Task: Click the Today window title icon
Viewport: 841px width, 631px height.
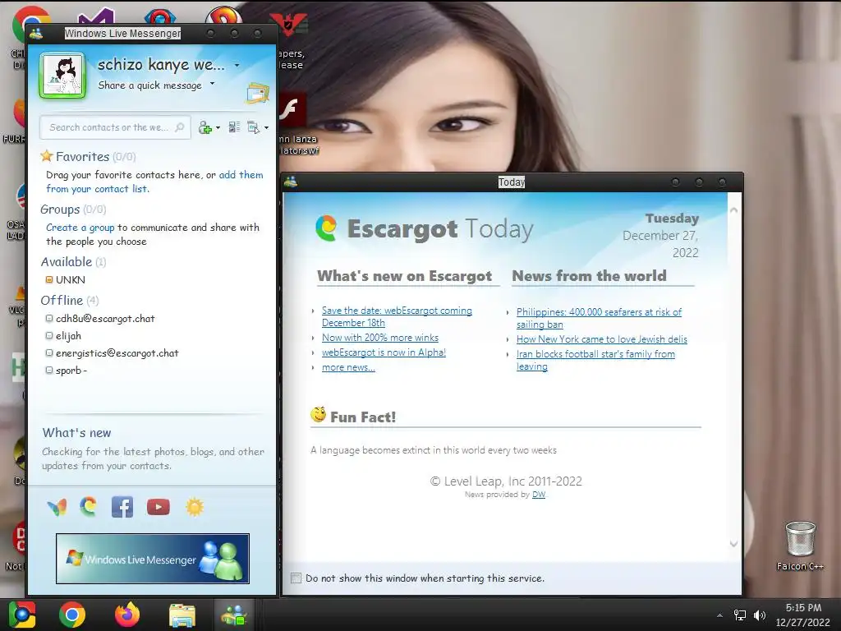Action: 291,182
